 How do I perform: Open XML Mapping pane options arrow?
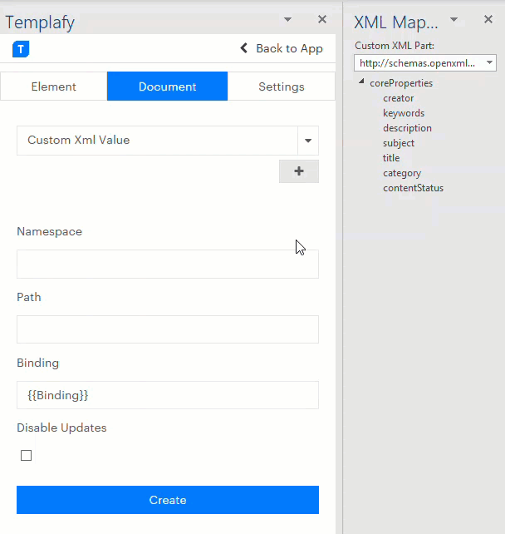(x=454, y=19)
